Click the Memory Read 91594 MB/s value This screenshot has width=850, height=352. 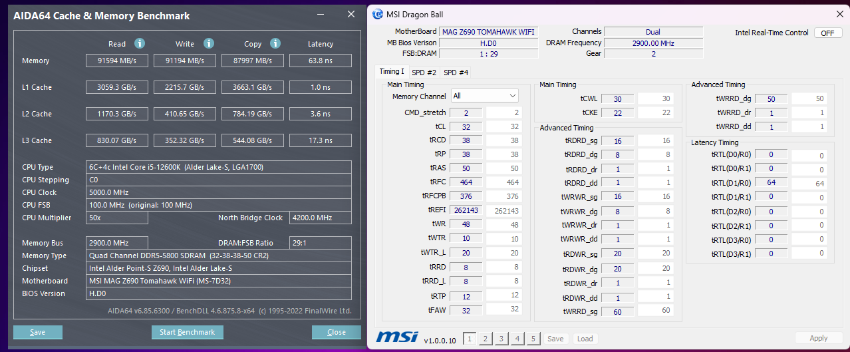(x=117, y=61)
